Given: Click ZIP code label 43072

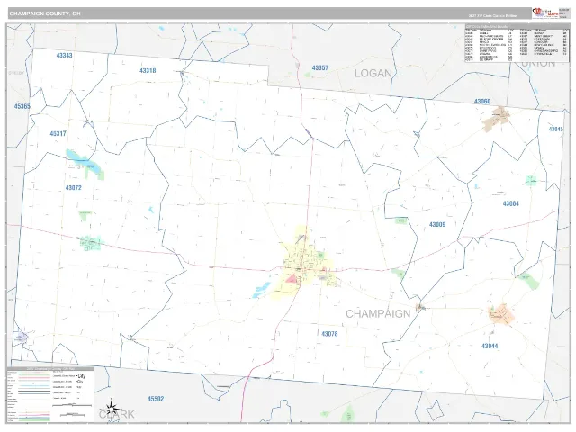Looking at the screenshot, I should 74,188.
